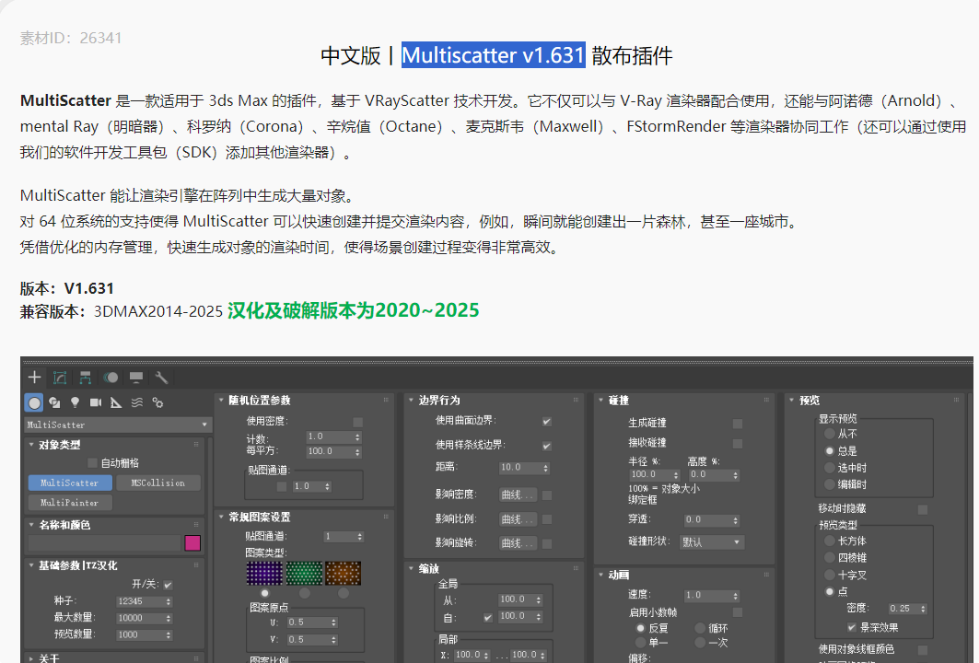Select the Space Warps wave icon

click(136, 402)
